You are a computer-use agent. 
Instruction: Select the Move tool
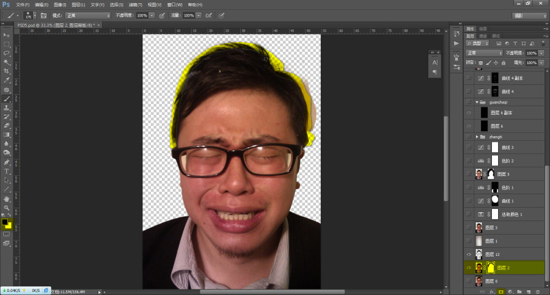tap(6, 35)
